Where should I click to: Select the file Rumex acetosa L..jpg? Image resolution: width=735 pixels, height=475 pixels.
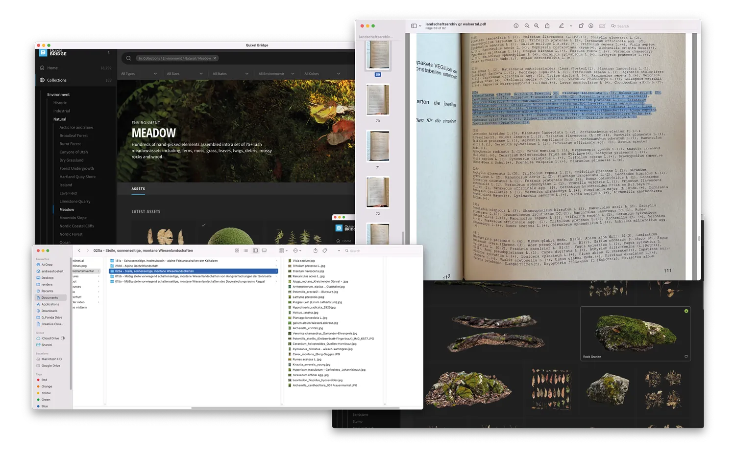pos(307,360)
